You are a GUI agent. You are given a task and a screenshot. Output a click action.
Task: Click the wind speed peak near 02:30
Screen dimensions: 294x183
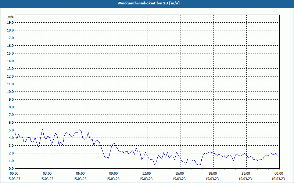[x=42, y=130]
